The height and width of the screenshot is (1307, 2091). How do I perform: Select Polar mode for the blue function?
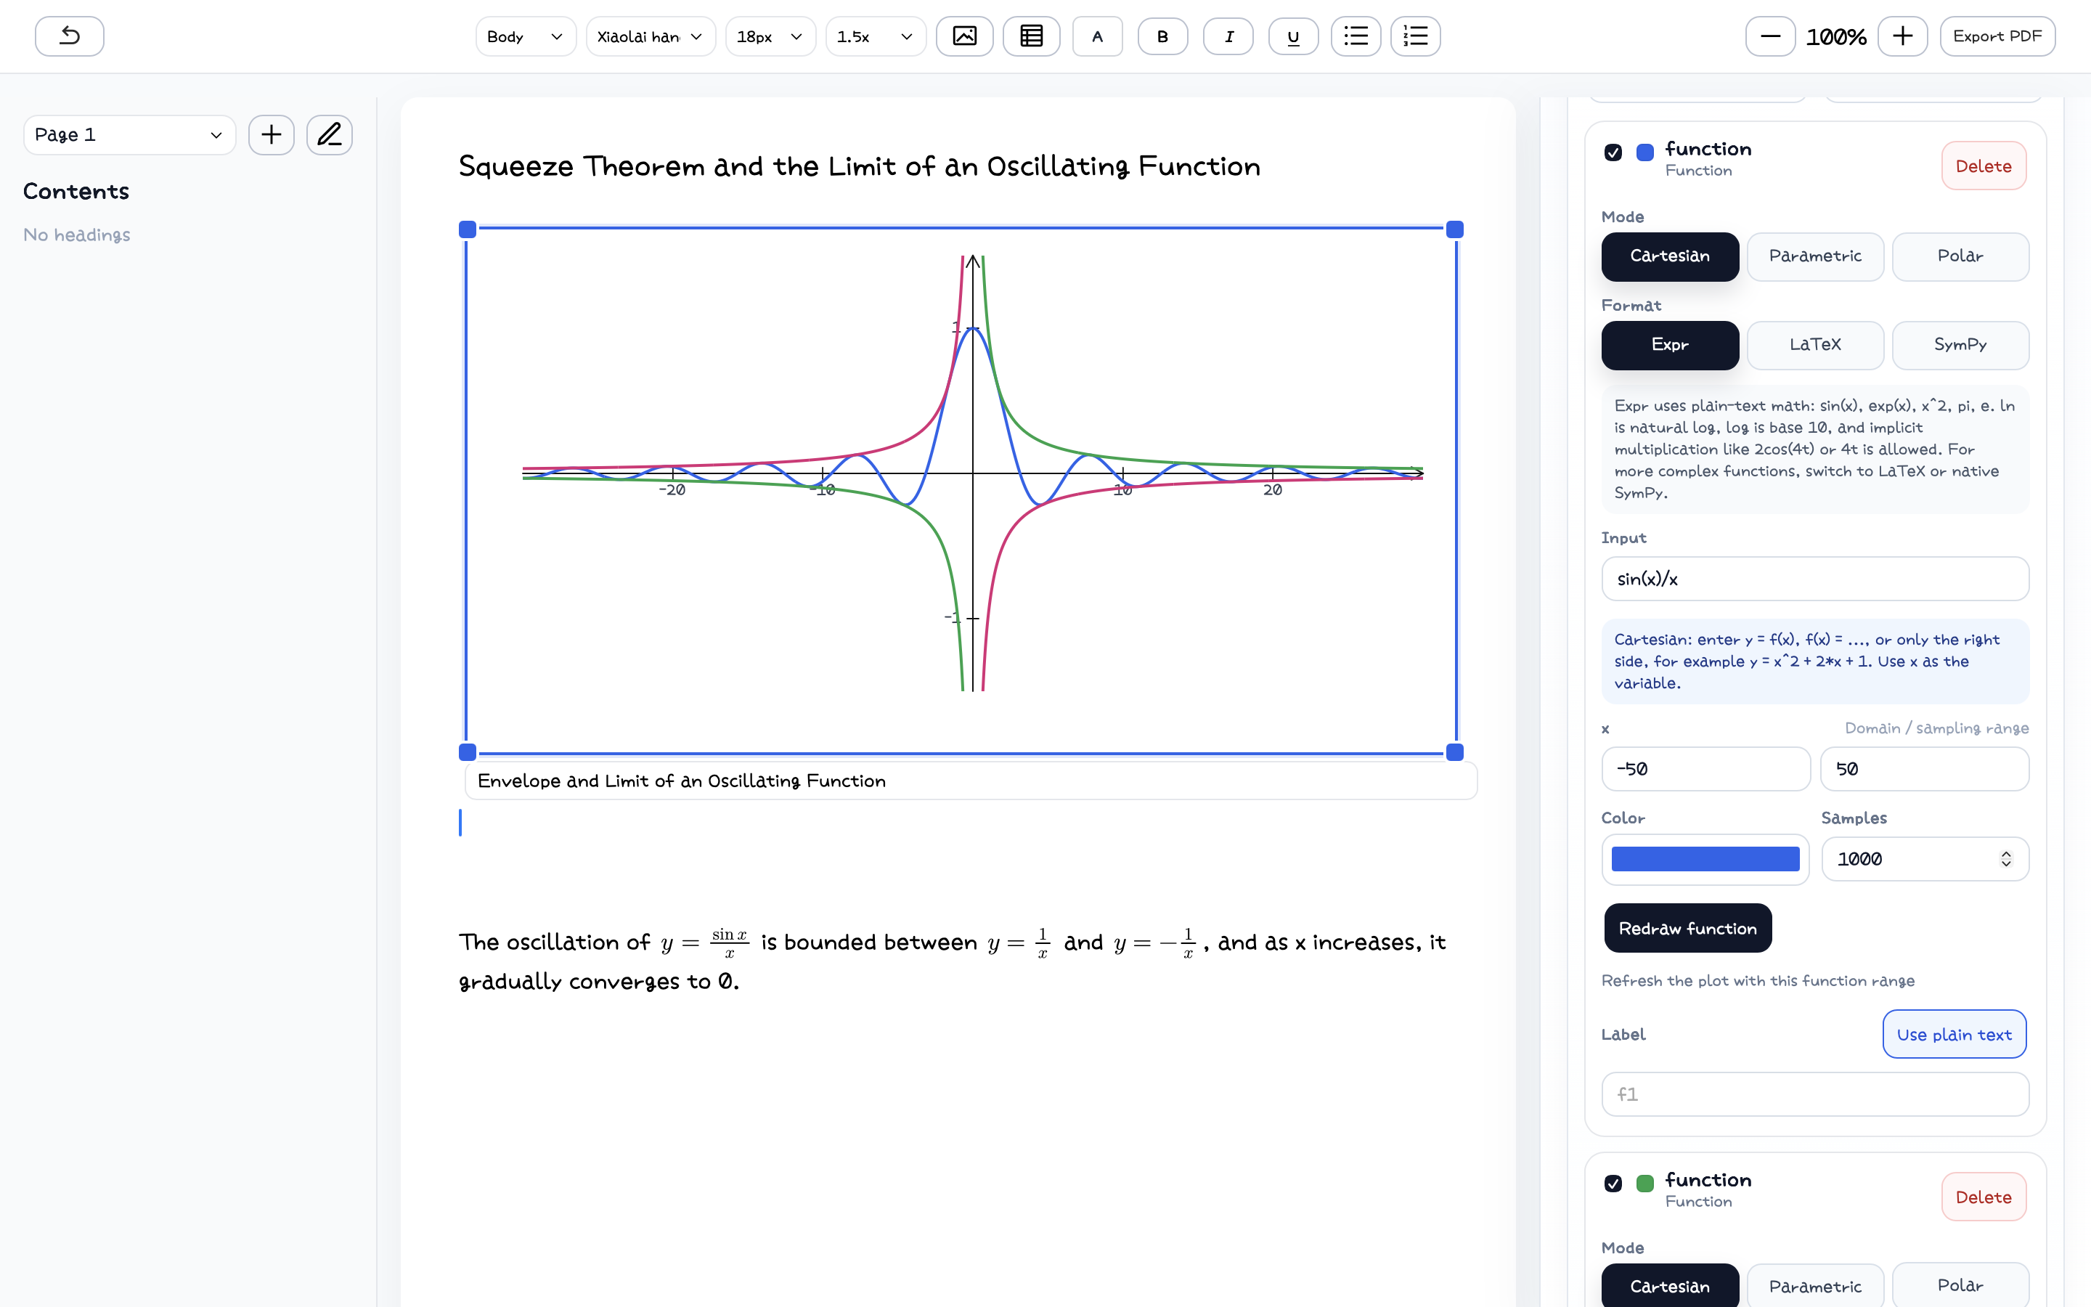pos(1960,257)
